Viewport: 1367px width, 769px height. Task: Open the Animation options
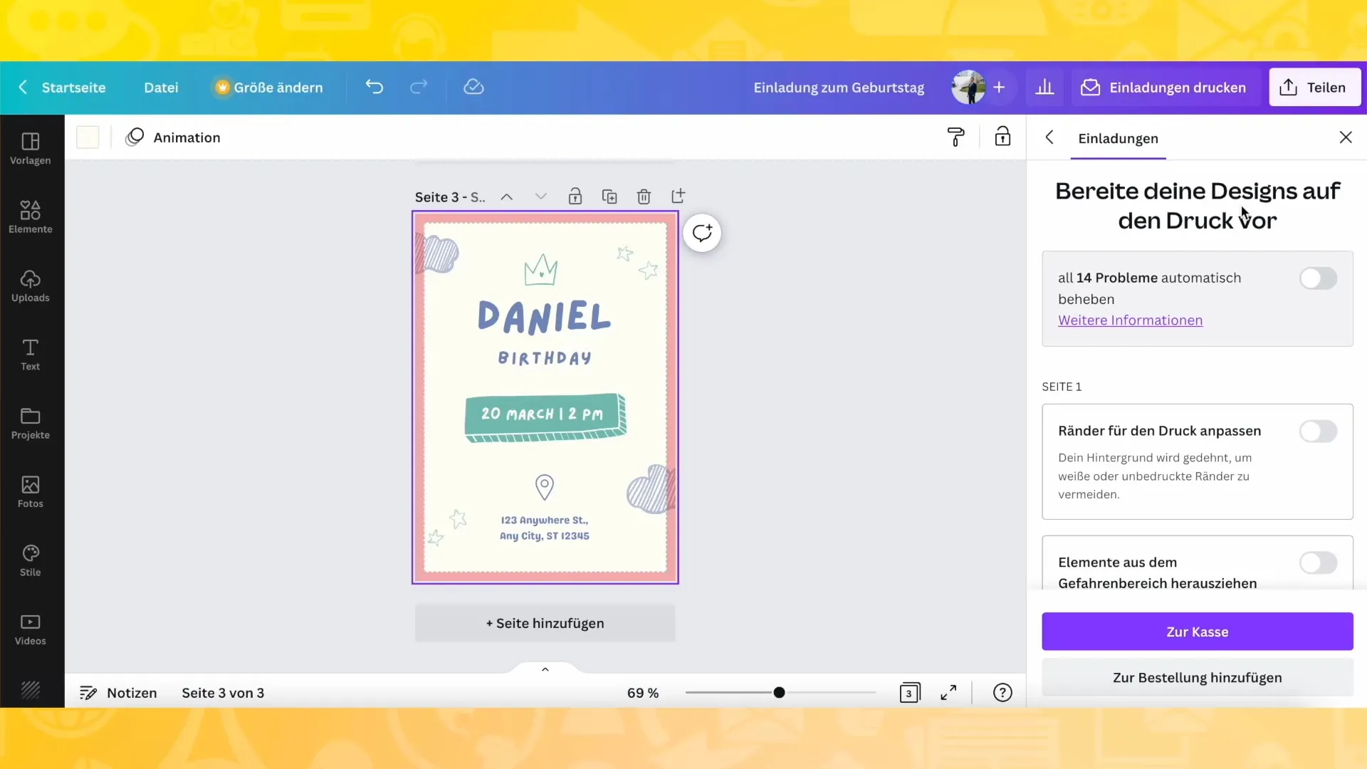(x=173, y=137)
